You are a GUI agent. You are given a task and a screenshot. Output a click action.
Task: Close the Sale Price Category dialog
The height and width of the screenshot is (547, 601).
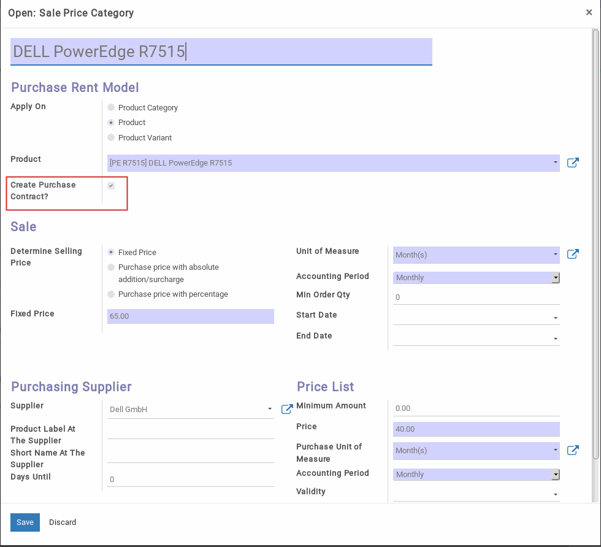click(589, 13)
